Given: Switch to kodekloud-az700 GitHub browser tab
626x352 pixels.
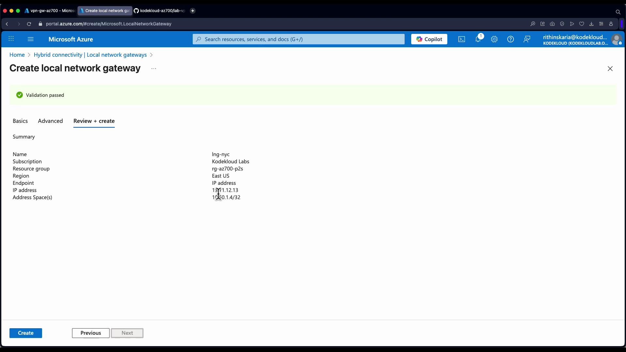Looking at the screenshot, I should [x=159, y=11].
